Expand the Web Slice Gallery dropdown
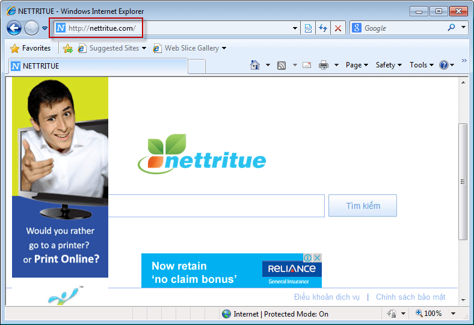This screenshot has width=474, height=325. point(224,48)
